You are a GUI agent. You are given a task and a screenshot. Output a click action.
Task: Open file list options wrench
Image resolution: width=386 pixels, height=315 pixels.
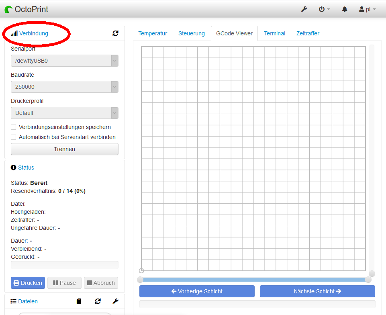click(115, 301)
